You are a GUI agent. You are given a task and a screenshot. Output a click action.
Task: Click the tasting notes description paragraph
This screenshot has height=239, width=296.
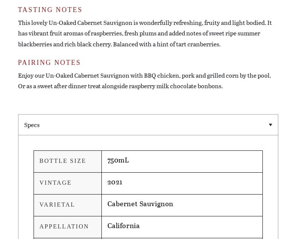(145, 33)
